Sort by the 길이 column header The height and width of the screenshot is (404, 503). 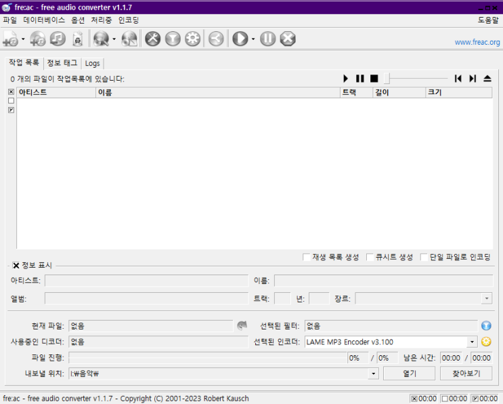point(399,92)
